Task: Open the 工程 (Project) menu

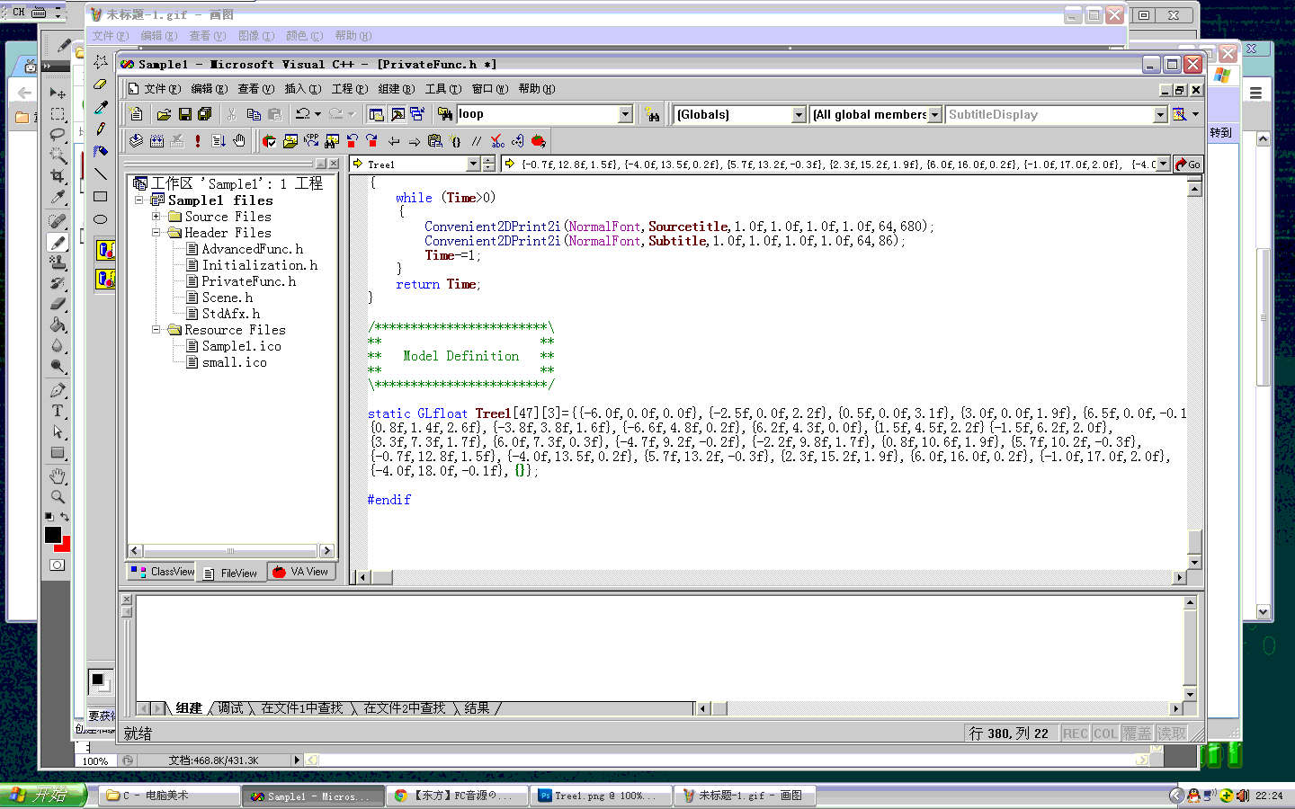Action: click(x=350, y=89)
